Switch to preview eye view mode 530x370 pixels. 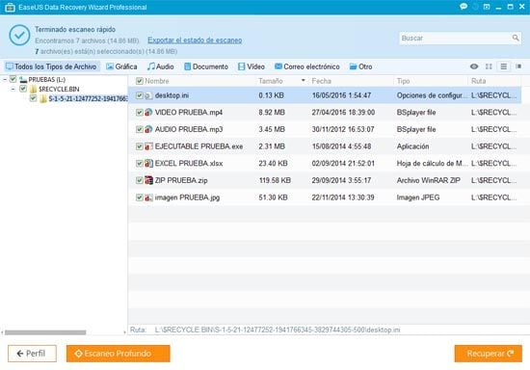tap(474, 66)
